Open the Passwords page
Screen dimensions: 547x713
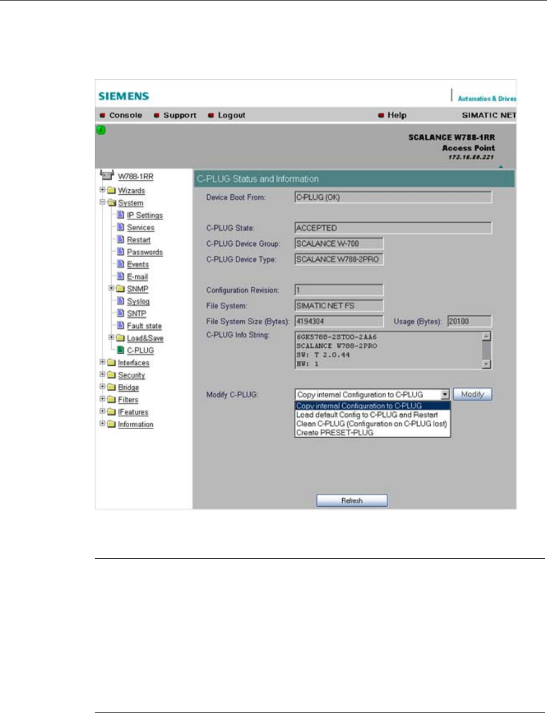point(145,252)
